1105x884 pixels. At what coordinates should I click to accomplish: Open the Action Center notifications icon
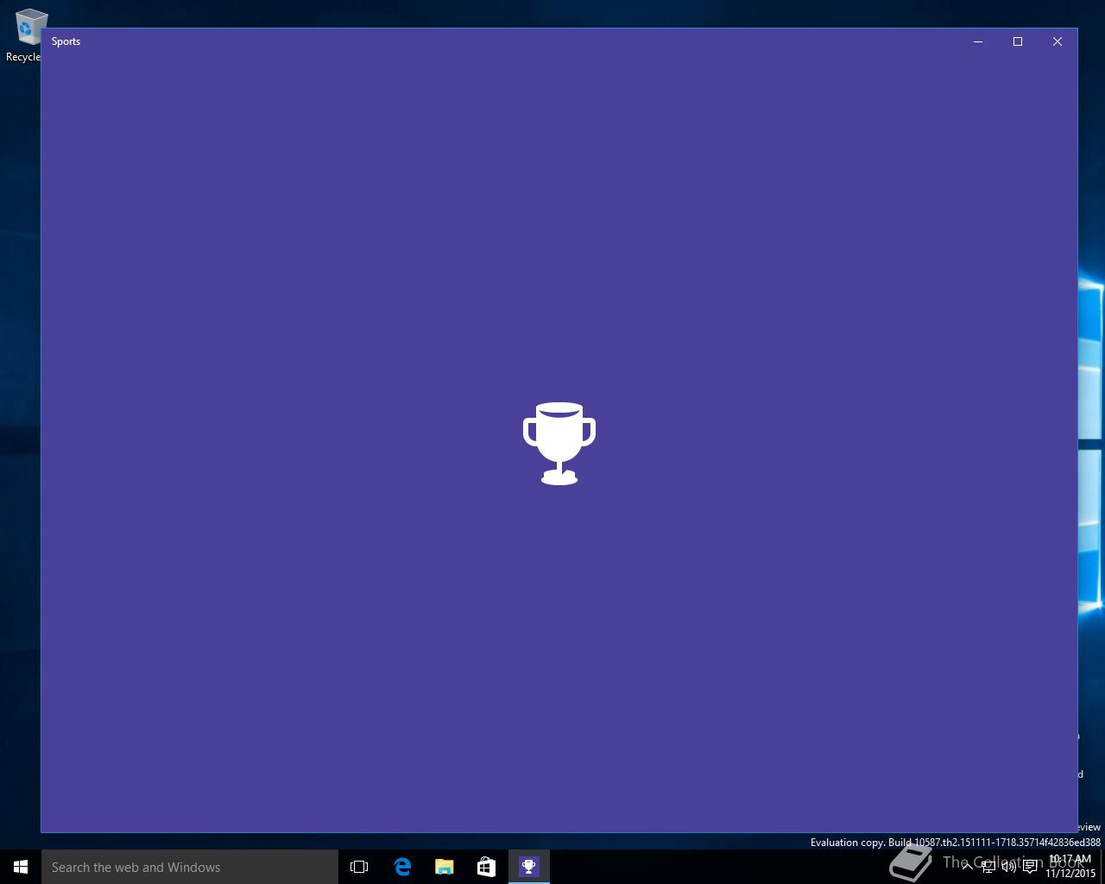1030,867
